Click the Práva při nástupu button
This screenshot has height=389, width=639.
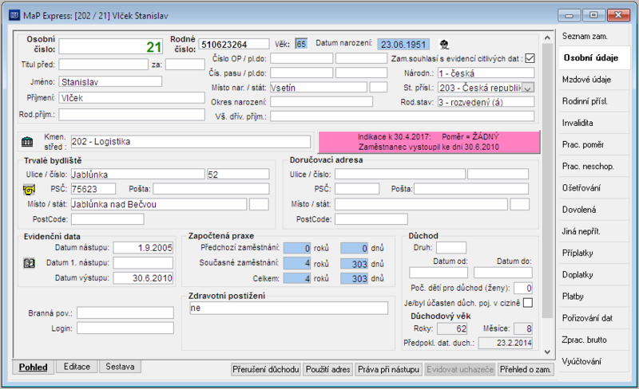click(x=388, y=369)
